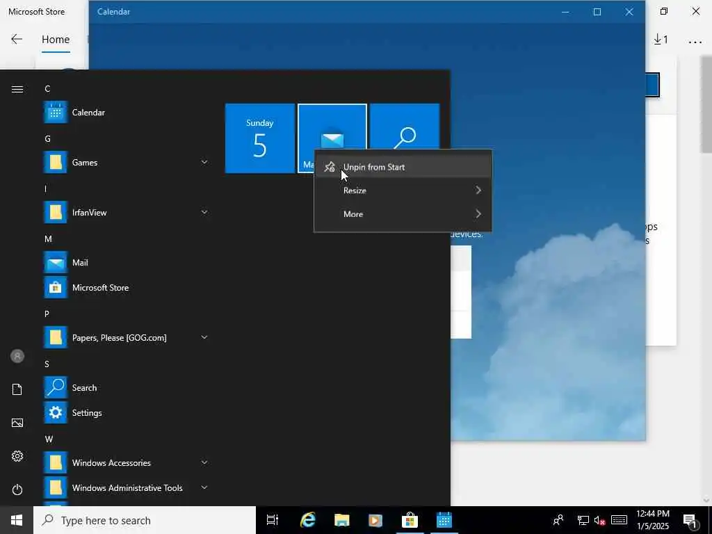
Task: Open the Resize submenu
Action: [x=403, y=191]
